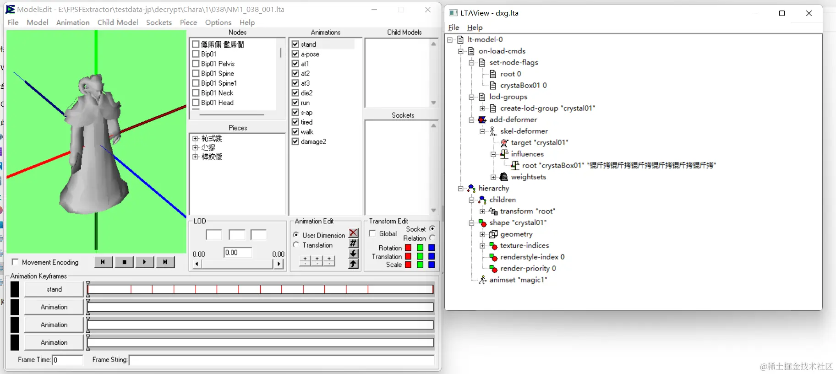Click the children node icon
836x374 pixels.
(x=482, y=200)
